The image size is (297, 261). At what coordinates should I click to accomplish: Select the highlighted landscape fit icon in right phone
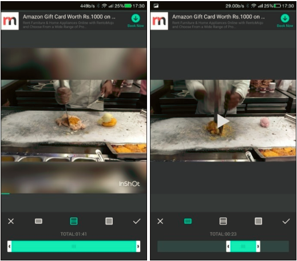coord(188,221)
